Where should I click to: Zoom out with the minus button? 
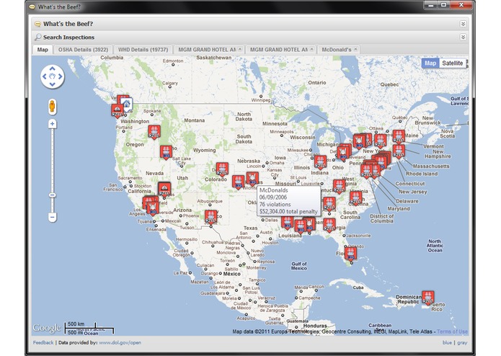pyautogui.click(x=53, y=218)
